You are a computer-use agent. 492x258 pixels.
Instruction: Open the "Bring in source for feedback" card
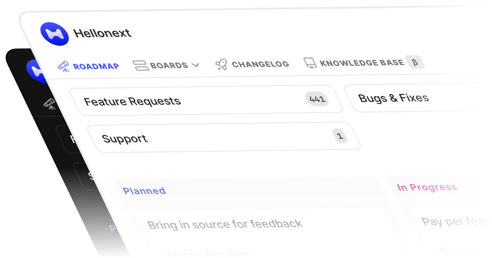click(x=225, y=224)
